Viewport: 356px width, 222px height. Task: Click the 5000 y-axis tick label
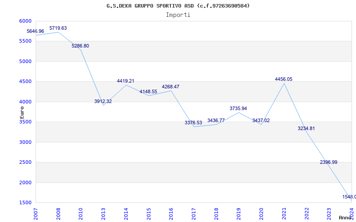pyautogui.click(x=25, y=61)
